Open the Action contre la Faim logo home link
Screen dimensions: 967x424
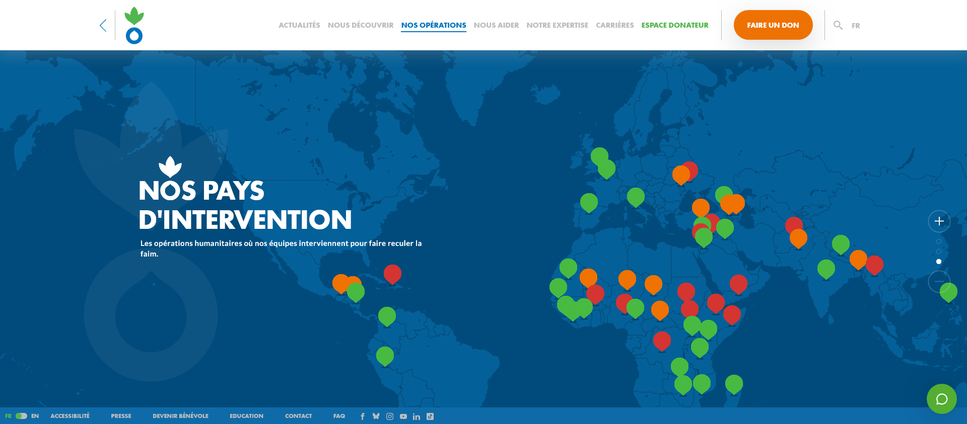point(134,25)
